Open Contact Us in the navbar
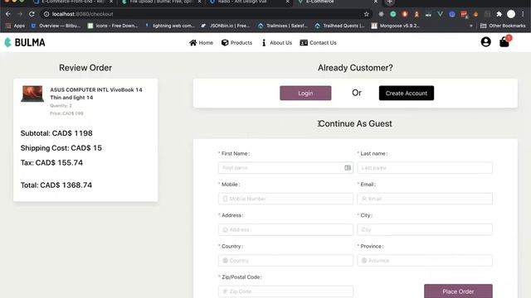This screenshot has width=531, height=298. [x=319, y=42]
